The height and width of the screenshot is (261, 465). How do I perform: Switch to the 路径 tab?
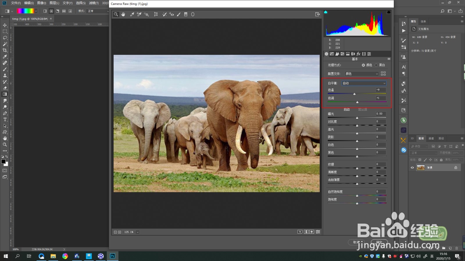pos(441,138)
